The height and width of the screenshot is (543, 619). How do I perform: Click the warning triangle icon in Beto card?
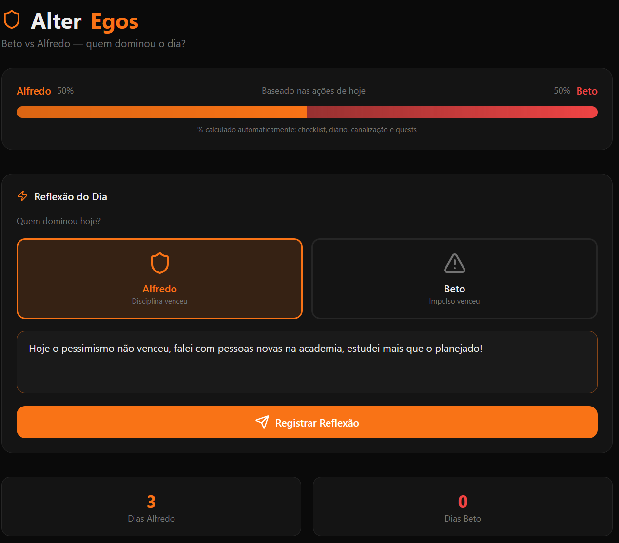454,264
